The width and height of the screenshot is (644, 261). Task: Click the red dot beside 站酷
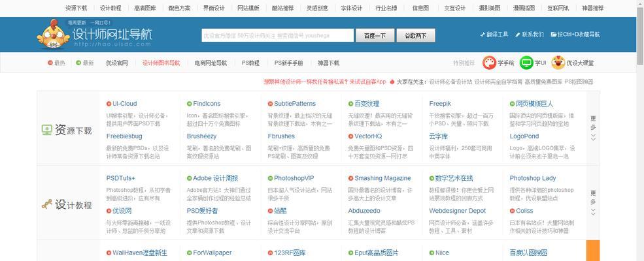click(270, 211)
